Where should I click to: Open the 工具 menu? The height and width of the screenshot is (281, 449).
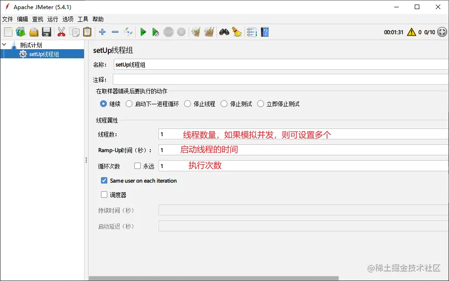point(83,19)
